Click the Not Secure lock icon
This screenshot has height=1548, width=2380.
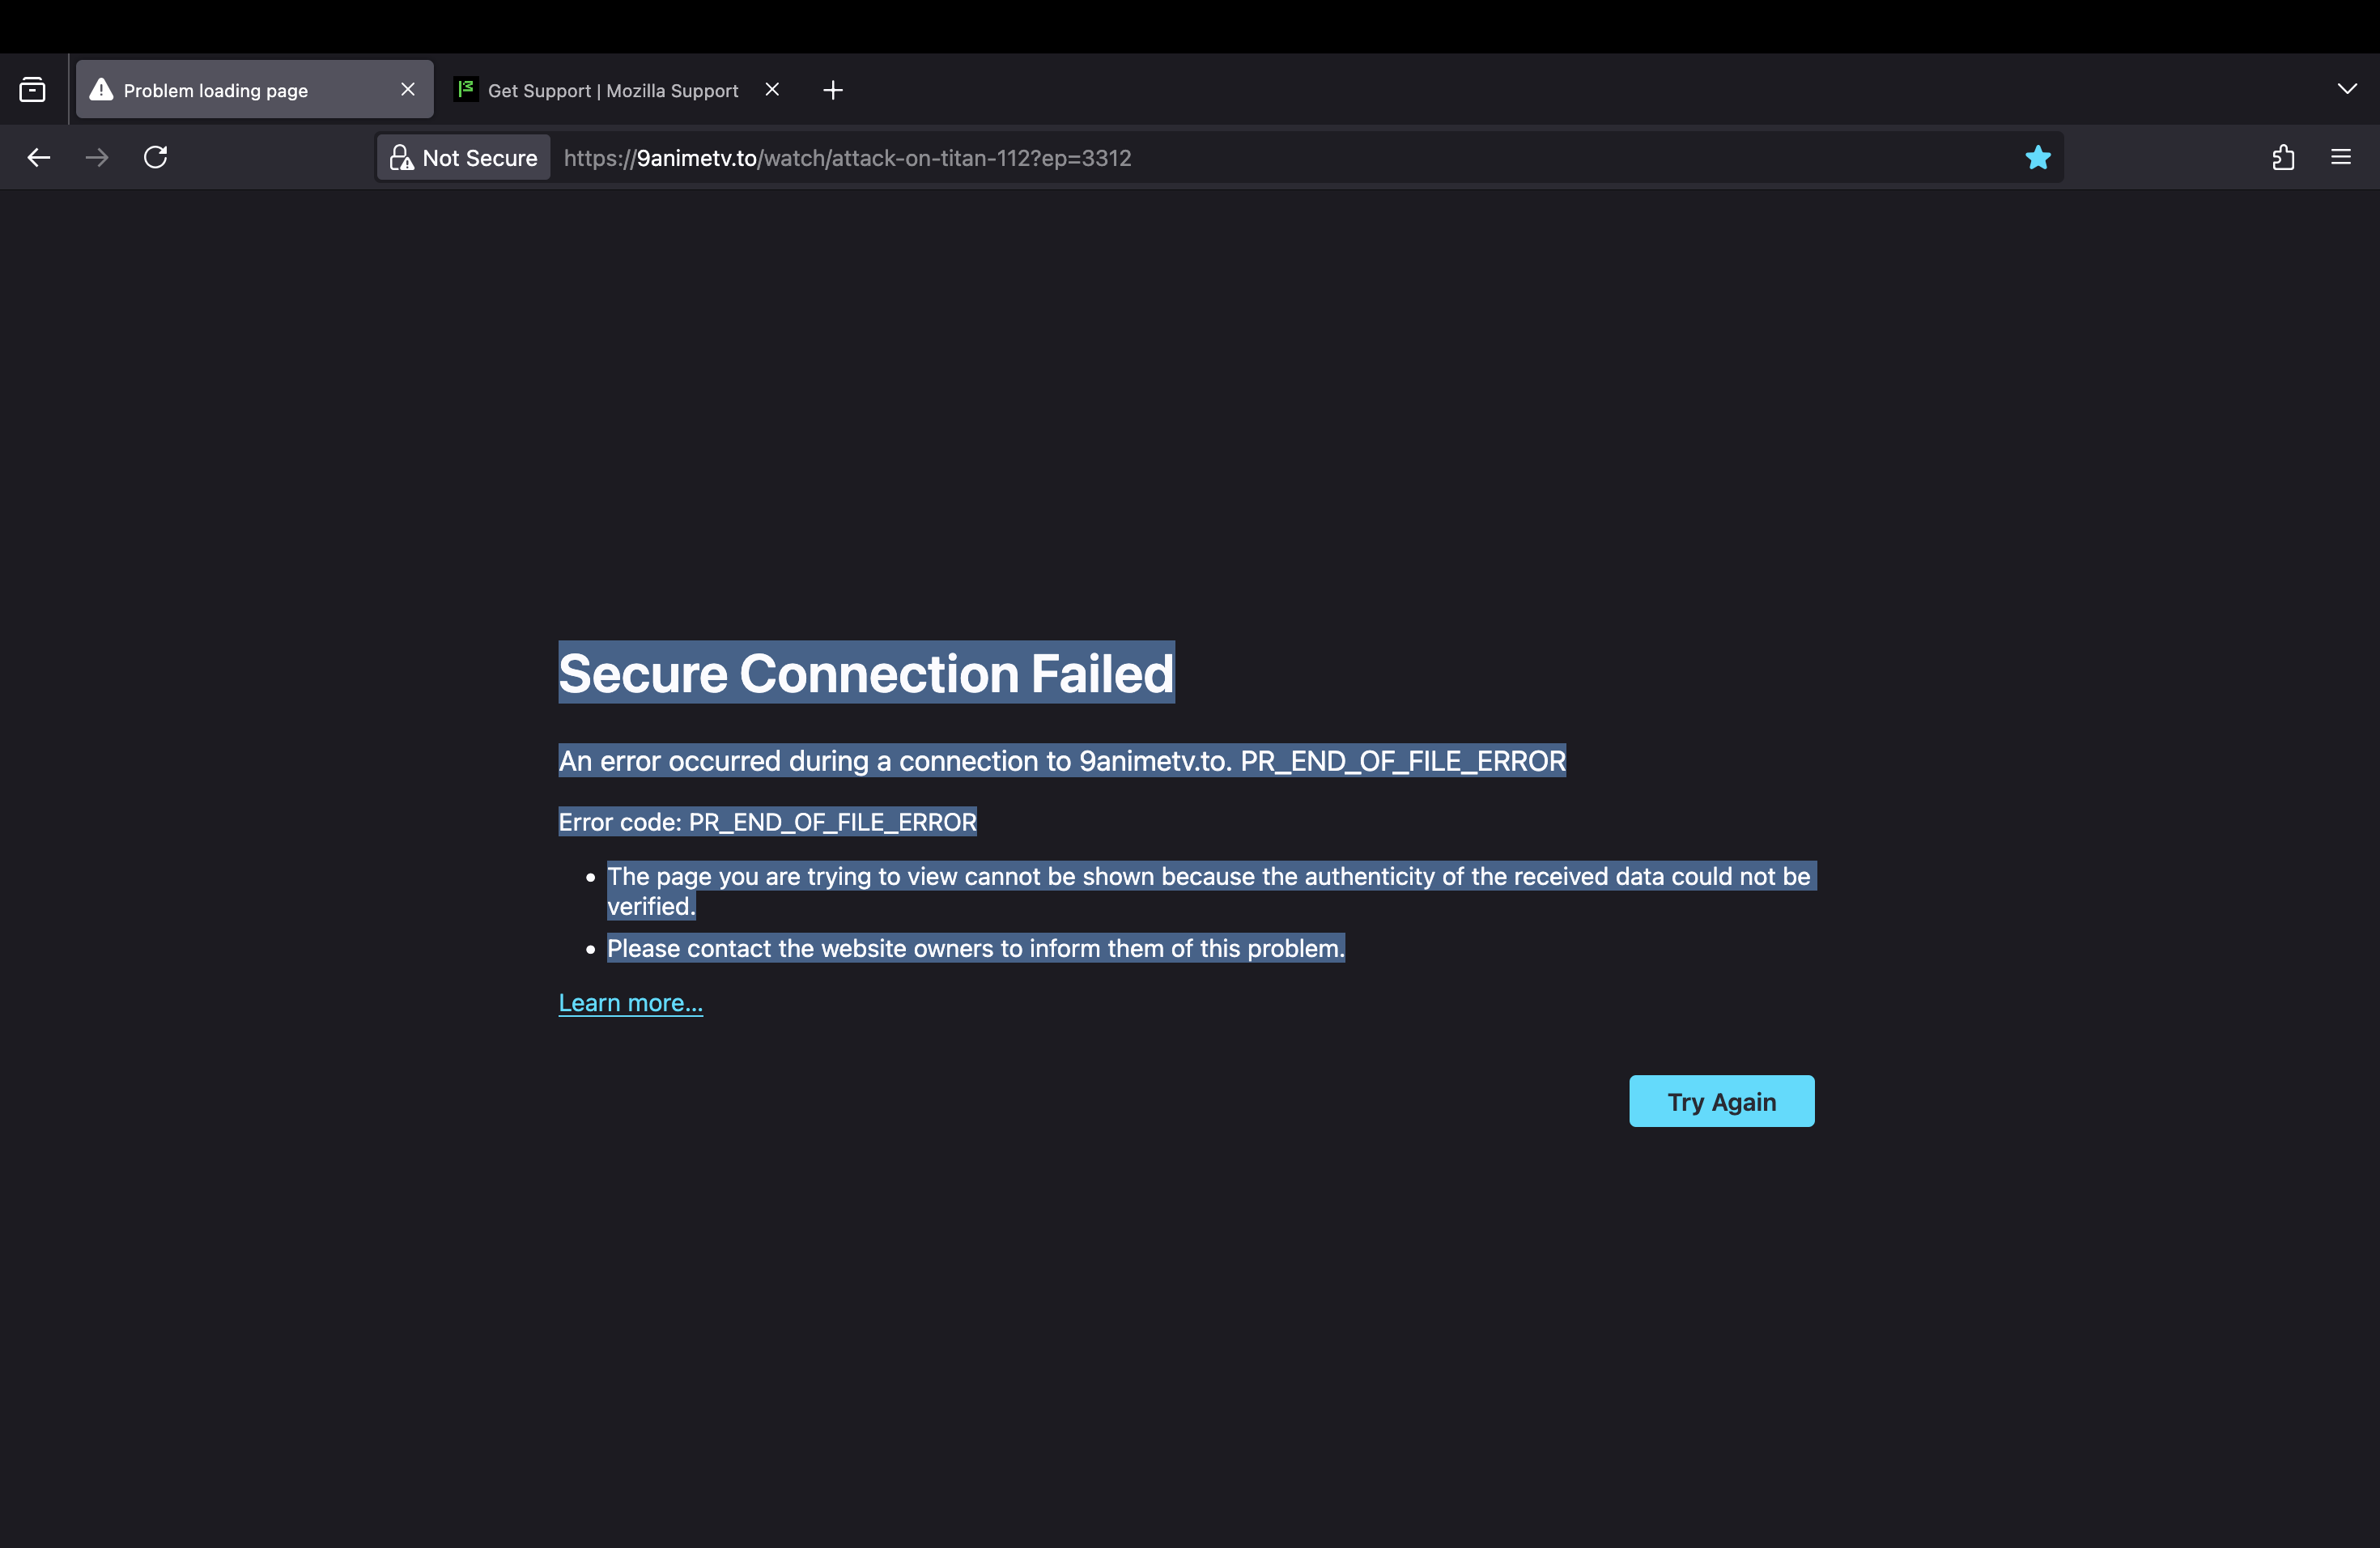tap(401, 158)
